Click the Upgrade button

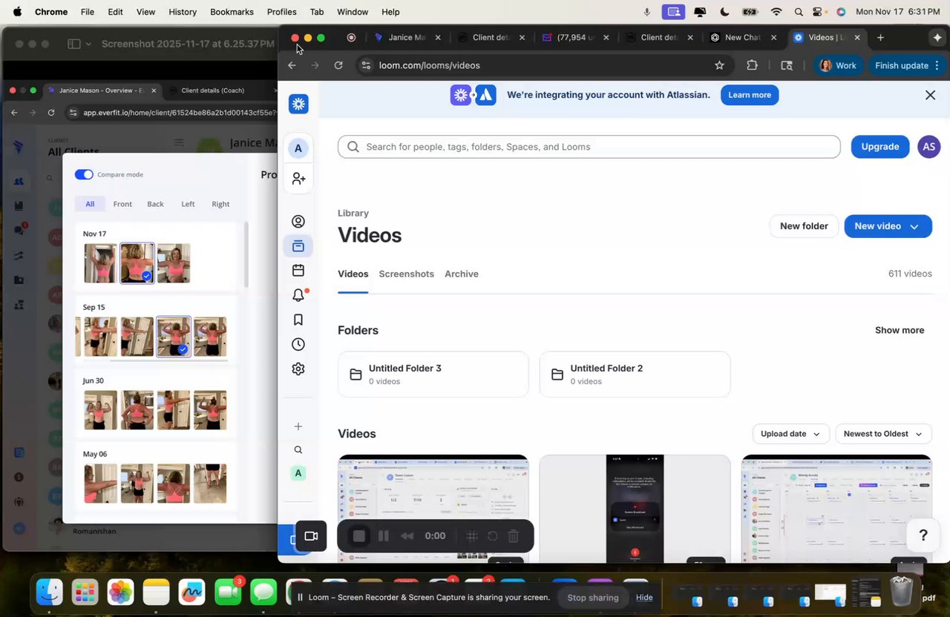[x=880, y=147]
